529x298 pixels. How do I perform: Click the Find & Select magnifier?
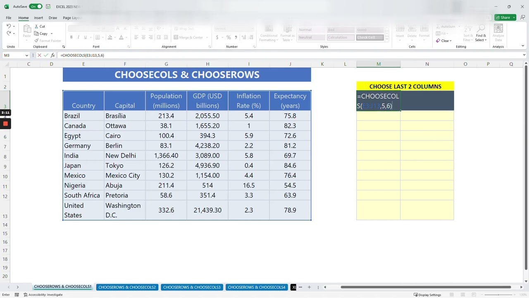point(481,29)
